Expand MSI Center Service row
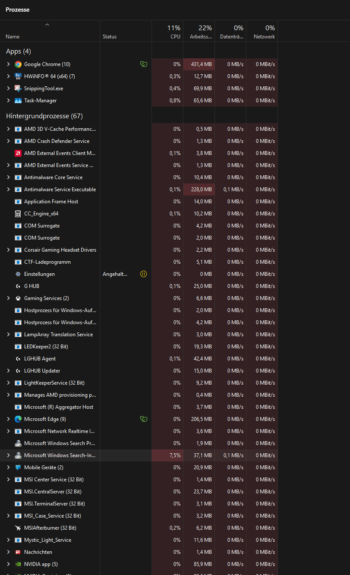350x575 pixels. click(8, 480)
